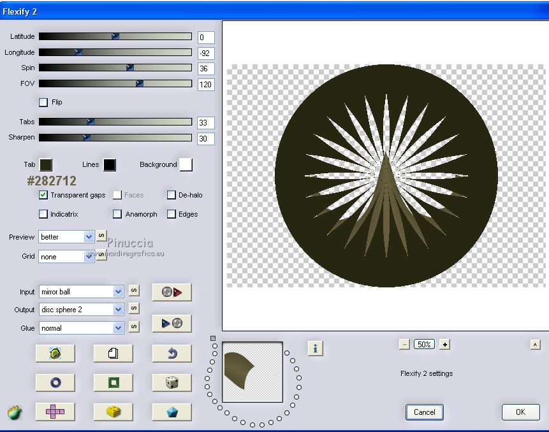Screen dimensions: 549x432
Task: Click the small square above dotted ring
Action: pos(213,338)
